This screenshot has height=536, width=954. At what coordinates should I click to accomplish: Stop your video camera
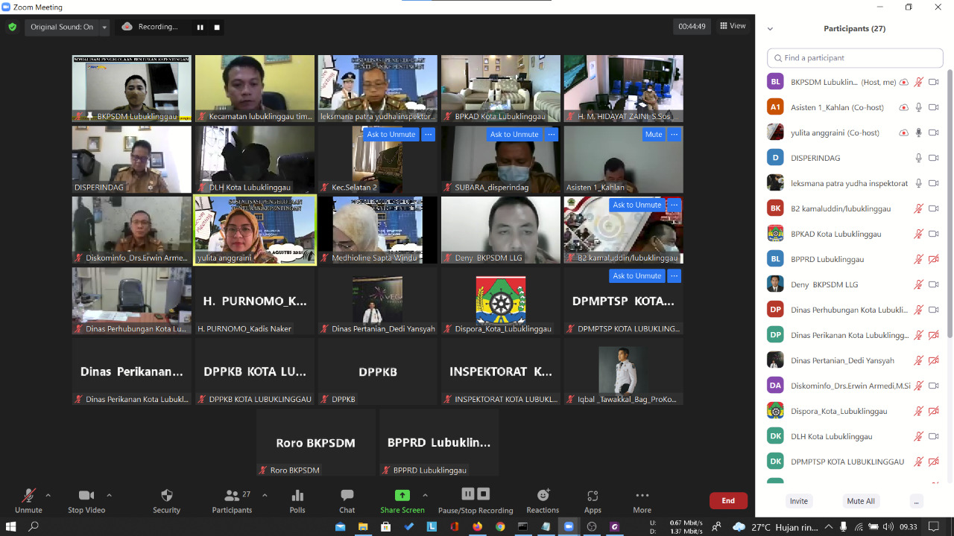(x=86, y=500)
